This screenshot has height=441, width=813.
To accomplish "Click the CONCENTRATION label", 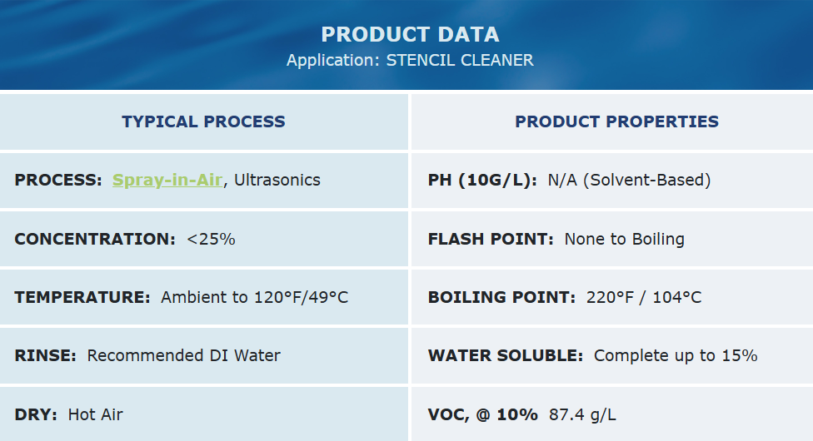I will coord(94,239).
